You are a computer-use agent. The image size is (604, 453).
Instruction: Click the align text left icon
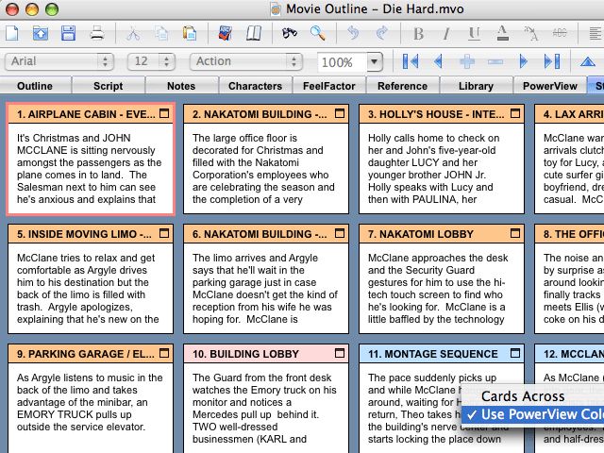596,34
